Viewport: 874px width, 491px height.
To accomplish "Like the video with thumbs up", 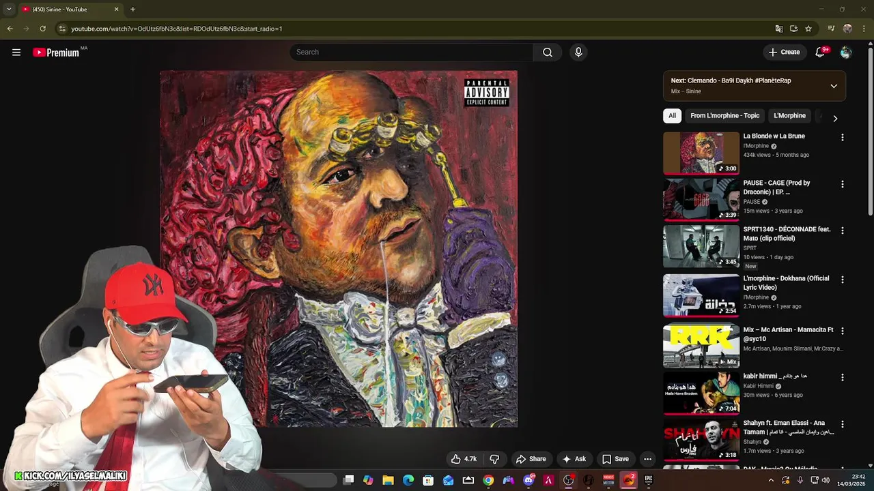I will coord(464,459).
